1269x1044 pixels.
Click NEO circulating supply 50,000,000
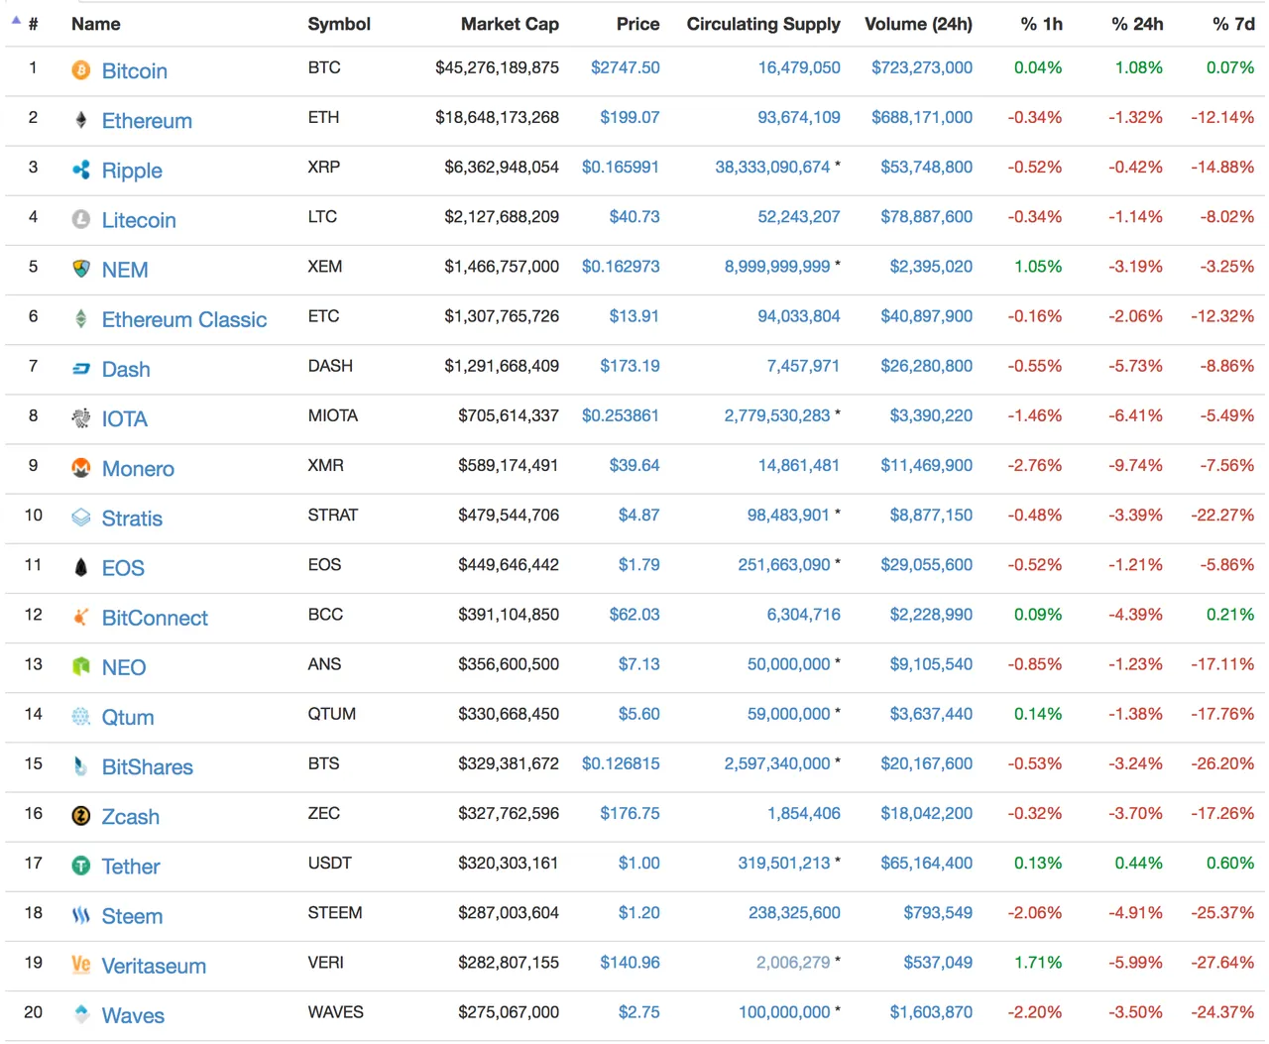[x=788, y=663]
